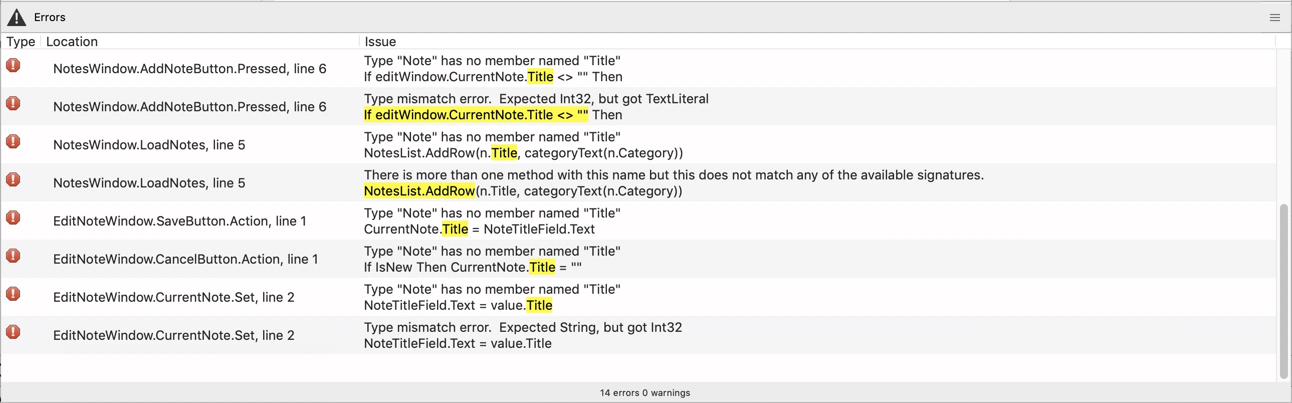This screenshot has width=1292, height=403.
Task: Click error icon for 'Expected Int32' mismatch row
Action: click(13, 103)
